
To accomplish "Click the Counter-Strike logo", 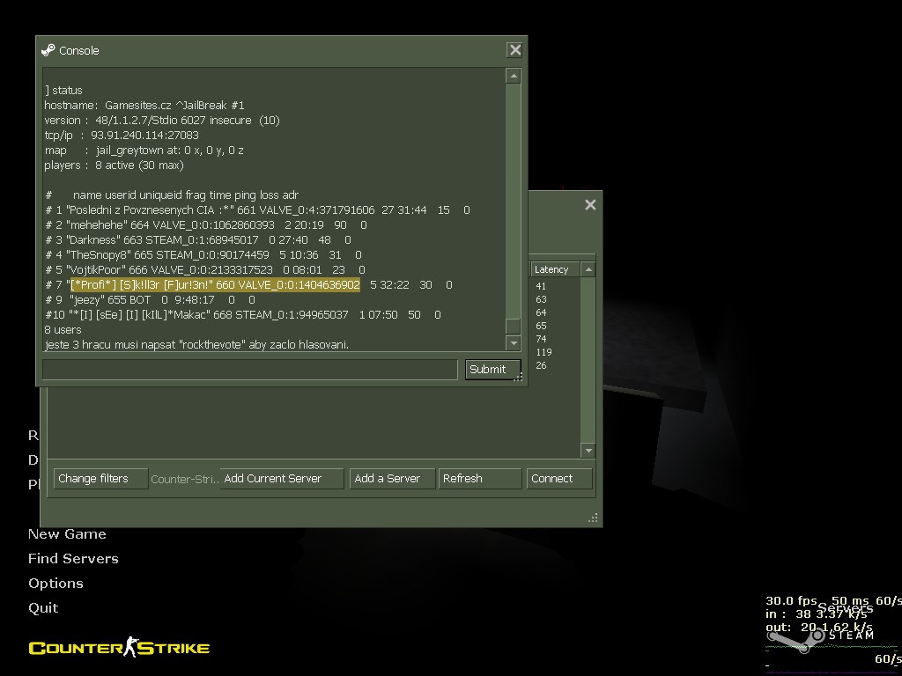I will (x=119, y=648).
